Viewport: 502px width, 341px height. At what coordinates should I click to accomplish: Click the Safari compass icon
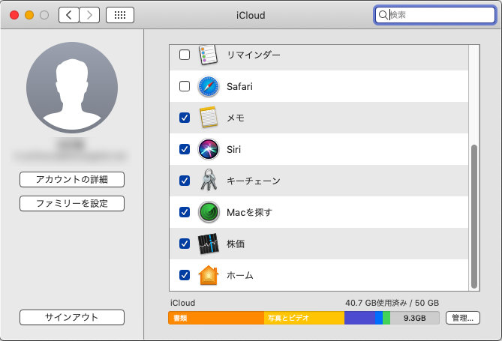(209, 86)
